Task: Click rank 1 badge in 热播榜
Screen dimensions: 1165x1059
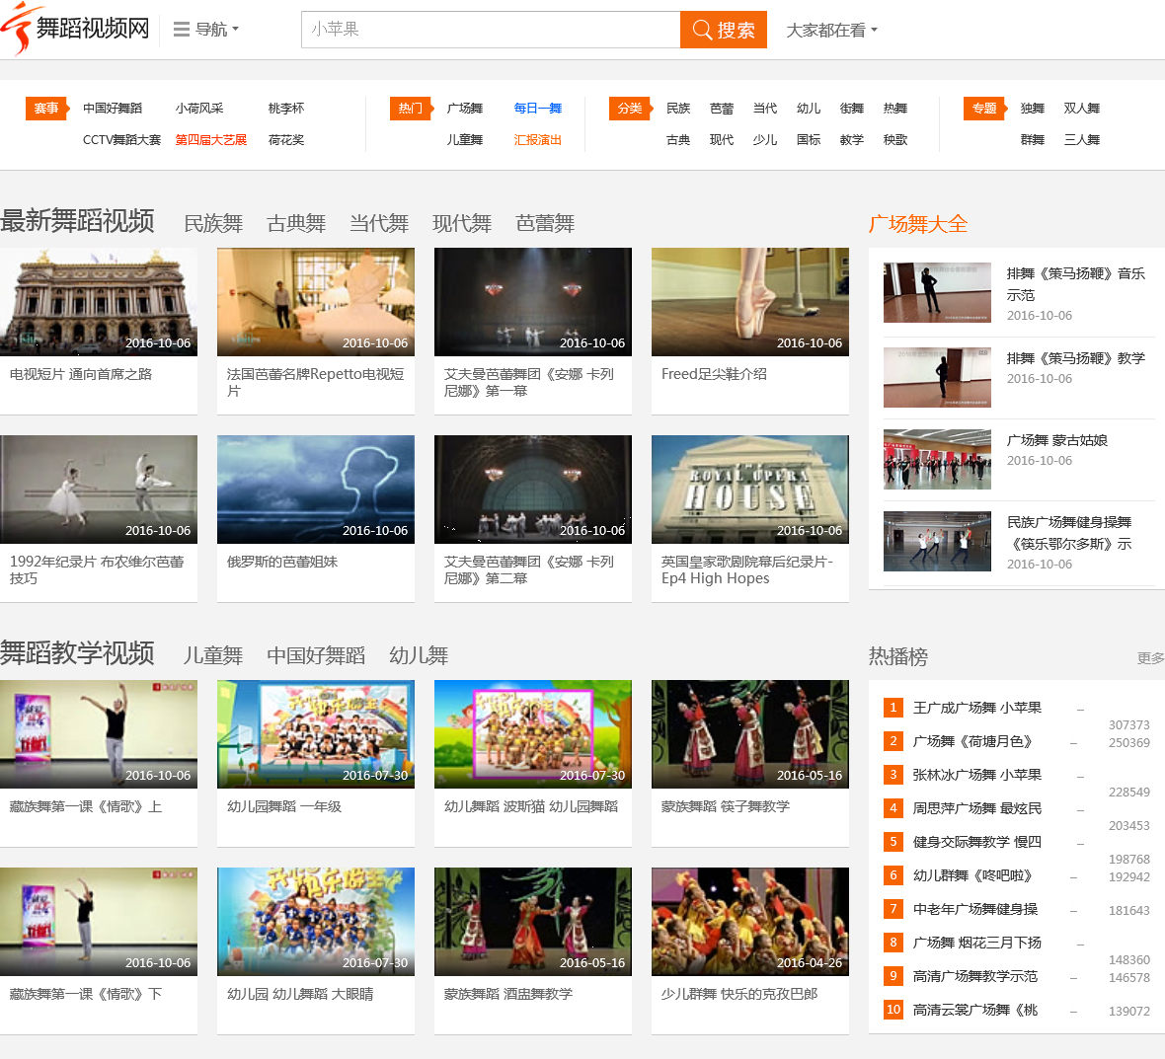Action: pos(893,708)
